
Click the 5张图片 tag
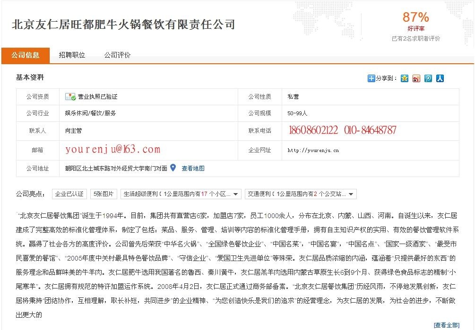104,194
